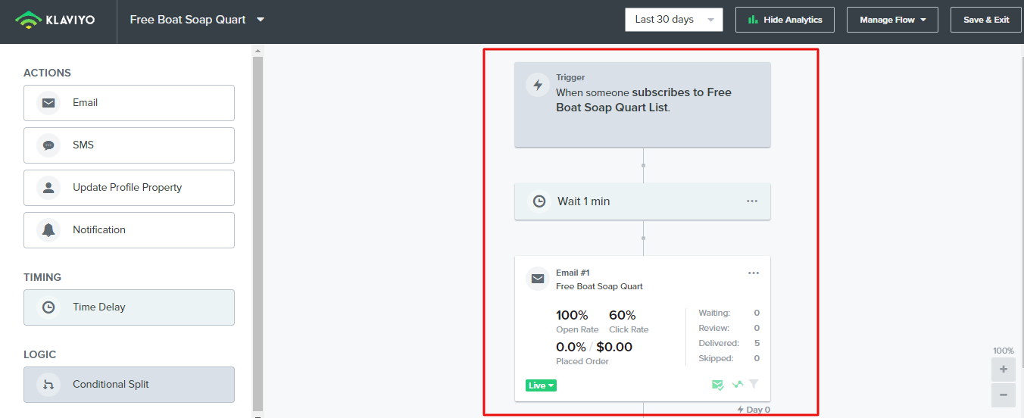
Task: Click the gray filter funnel icon on Email #1
Action: point(754,385)
